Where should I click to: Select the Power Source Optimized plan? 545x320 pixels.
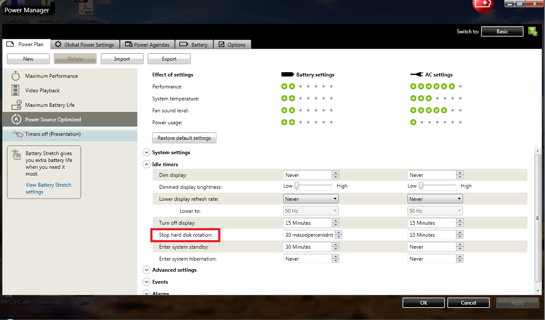click(70, 120)
